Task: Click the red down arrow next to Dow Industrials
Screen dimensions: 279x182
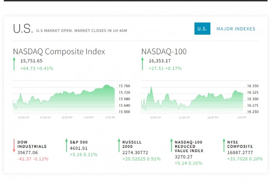Action: [x=14, y=149]
